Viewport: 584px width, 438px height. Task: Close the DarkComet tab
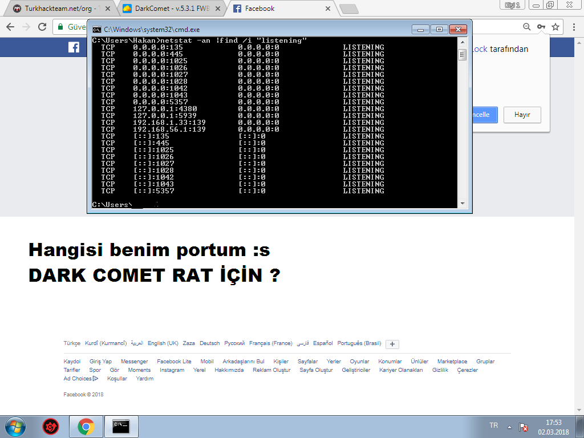click(218, 8)
